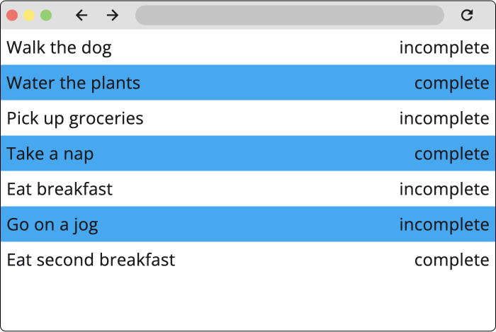Toggle incomplete status for Pick up groceries

tap(444, 118)
